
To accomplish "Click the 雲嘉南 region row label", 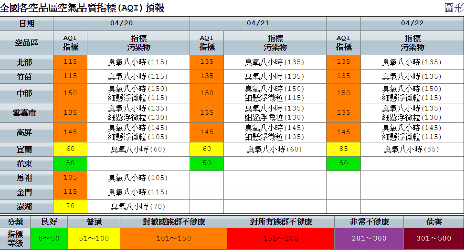I will pos(26,113).
